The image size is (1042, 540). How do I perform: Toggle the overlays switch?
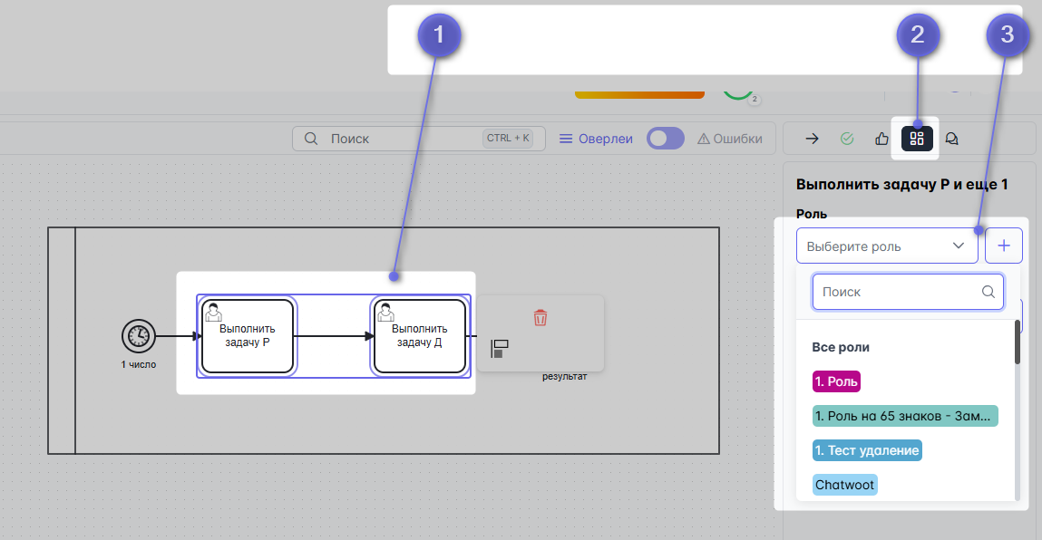[665, 139]
